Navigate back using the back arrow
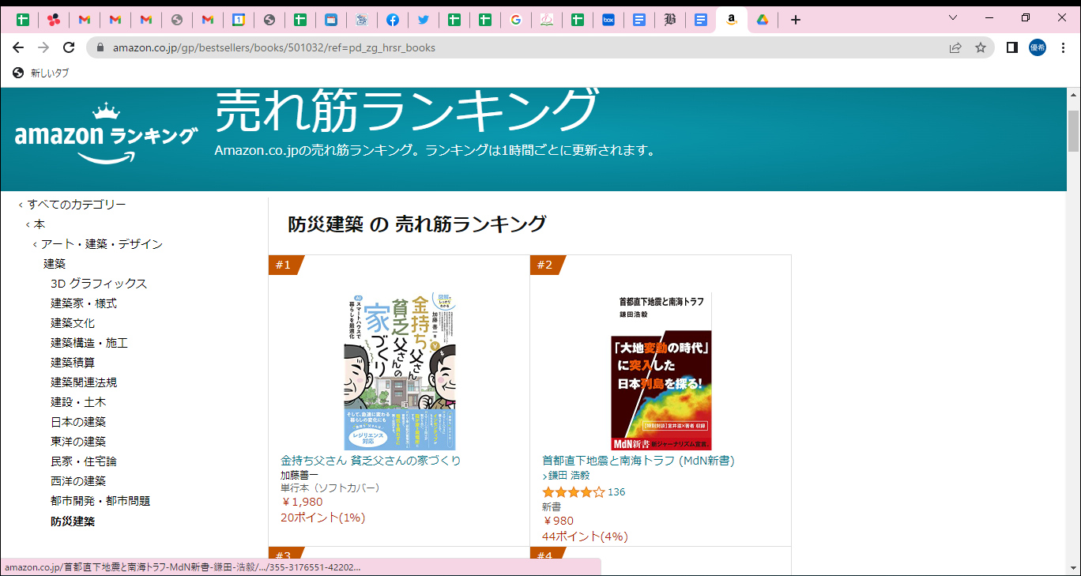1081x576 pixels. [x=18, y=47]
